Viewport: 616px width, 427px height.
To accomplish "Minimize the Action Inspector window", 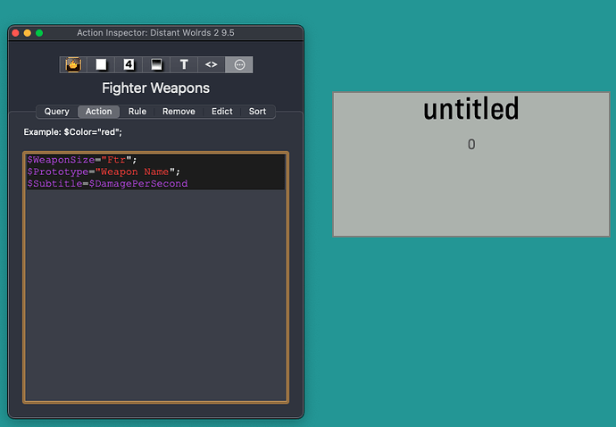I will point(28,33).
